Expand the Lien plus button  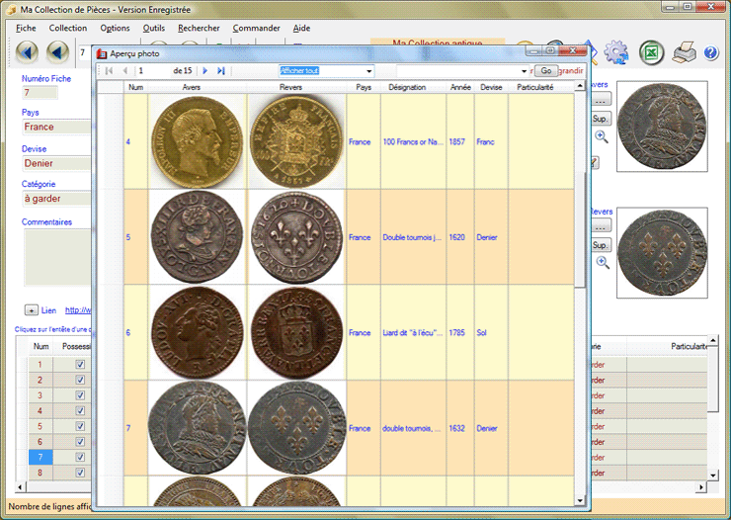tap(32, 310)
